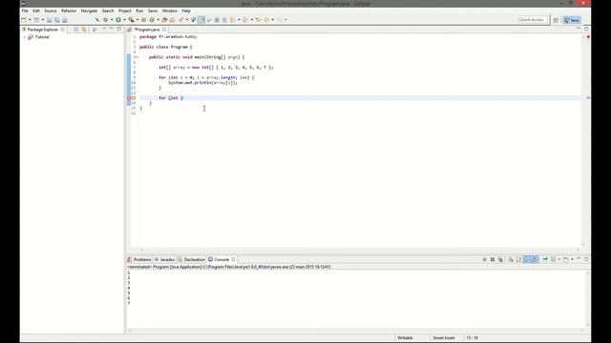611x343 pixels.
Task: Open the Project menu
Action: 125,10
